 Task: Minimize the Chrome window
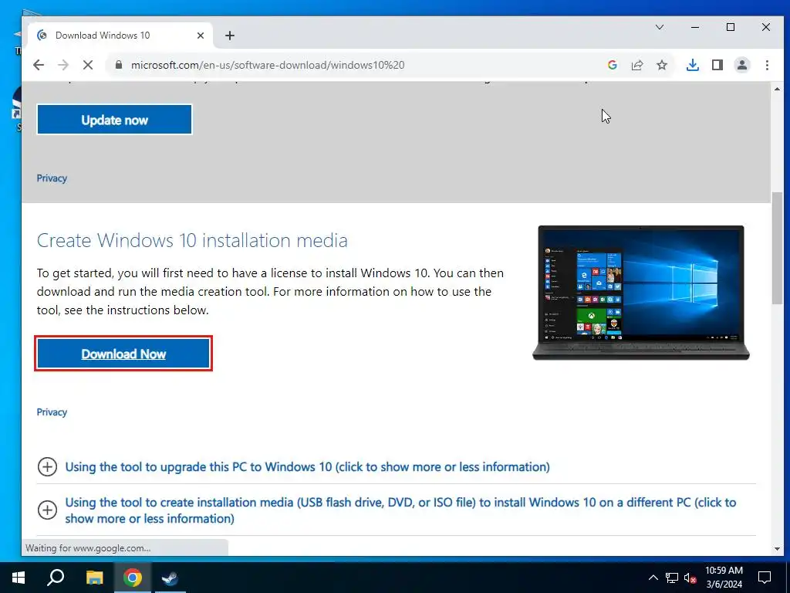pyautogui.click(x=695, y=27)
